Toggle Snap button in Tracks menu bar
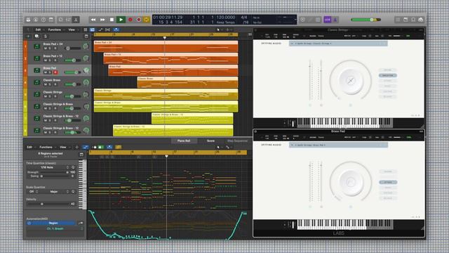This screenshot has width=449, height=253. [x=116, y=30]
